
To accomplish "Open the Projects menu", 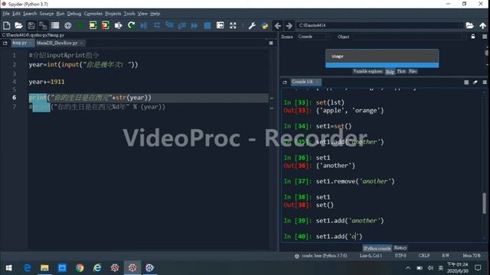I will point(113,14).
